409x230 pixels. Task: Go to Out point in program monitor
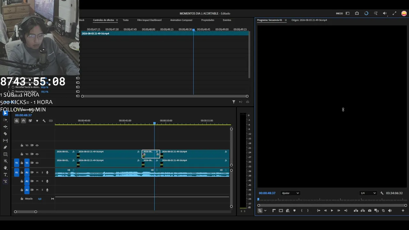click(345, 211)
